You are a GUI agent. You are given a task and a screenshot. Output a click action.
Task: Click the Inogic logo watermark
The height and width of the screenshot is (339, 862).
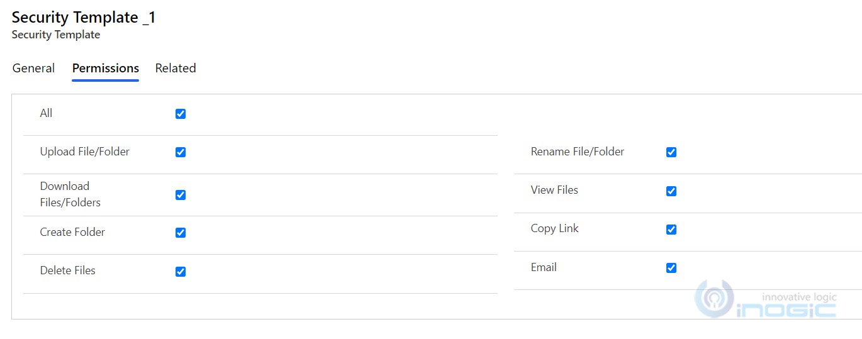pyautogui.click(x=766, y=300)
